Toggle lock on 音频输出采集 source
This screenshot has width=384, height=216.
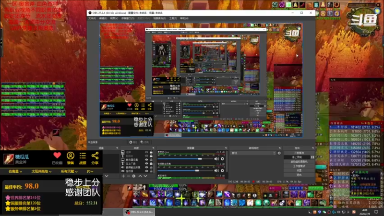click(x=151, y=167)
